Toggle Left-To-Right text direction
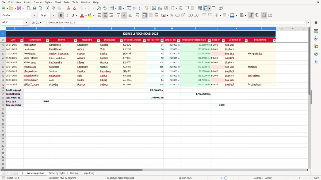 point(251,15)
